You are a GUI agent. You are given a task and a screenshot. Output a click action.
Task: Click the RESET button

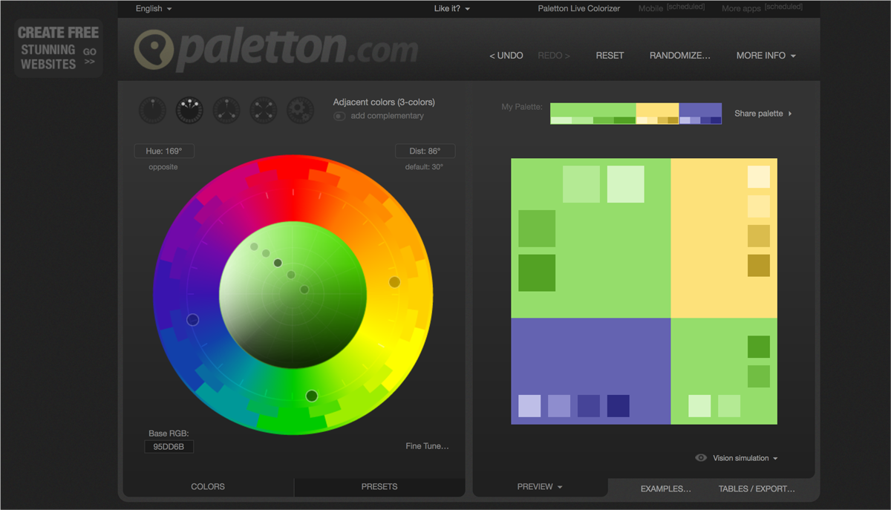tap(610, 55)
